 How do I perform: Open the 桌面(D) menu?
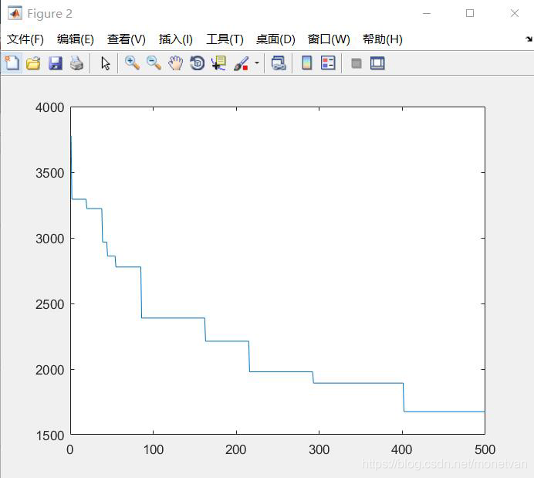coord(275,39)
